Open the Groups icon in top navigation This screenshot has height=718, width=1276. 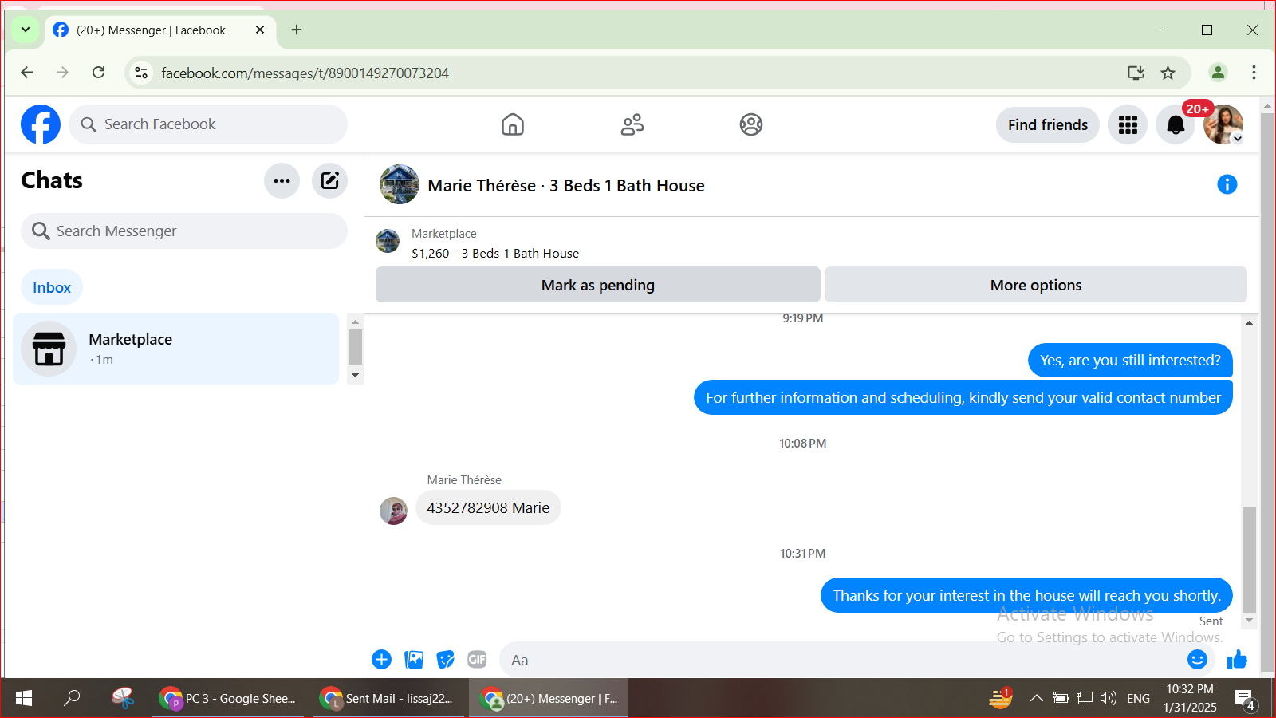(x=751, y=124)
